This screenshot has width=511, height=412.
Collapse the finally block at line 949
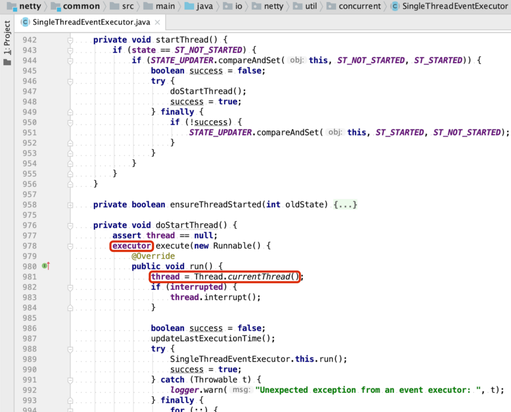pos(70,113)
